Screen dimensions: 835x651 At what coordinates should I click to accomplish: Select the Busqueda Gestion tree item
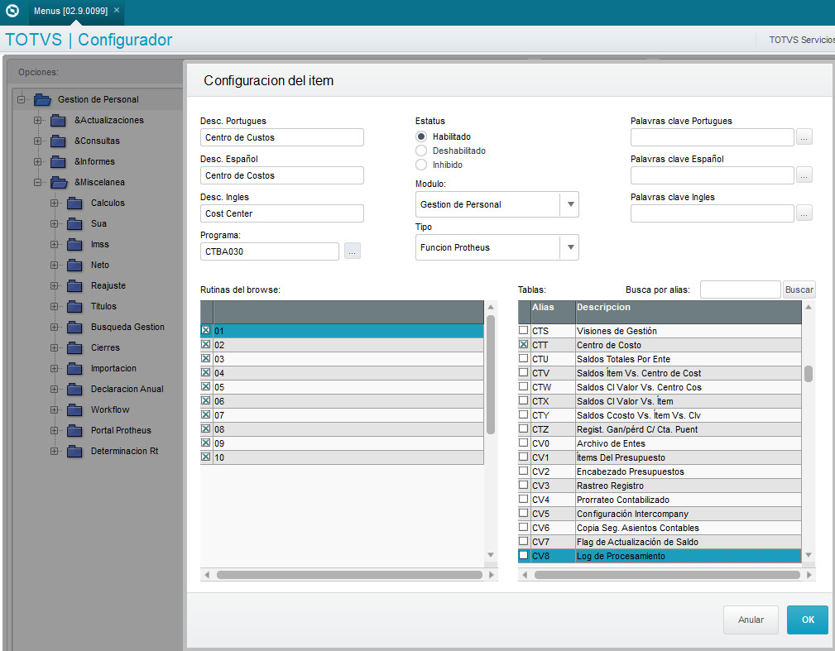pyautogui.click(x=127, y=328)
